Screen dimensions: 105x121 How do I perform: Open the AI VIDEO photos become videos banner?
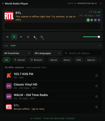click(52, 118)
